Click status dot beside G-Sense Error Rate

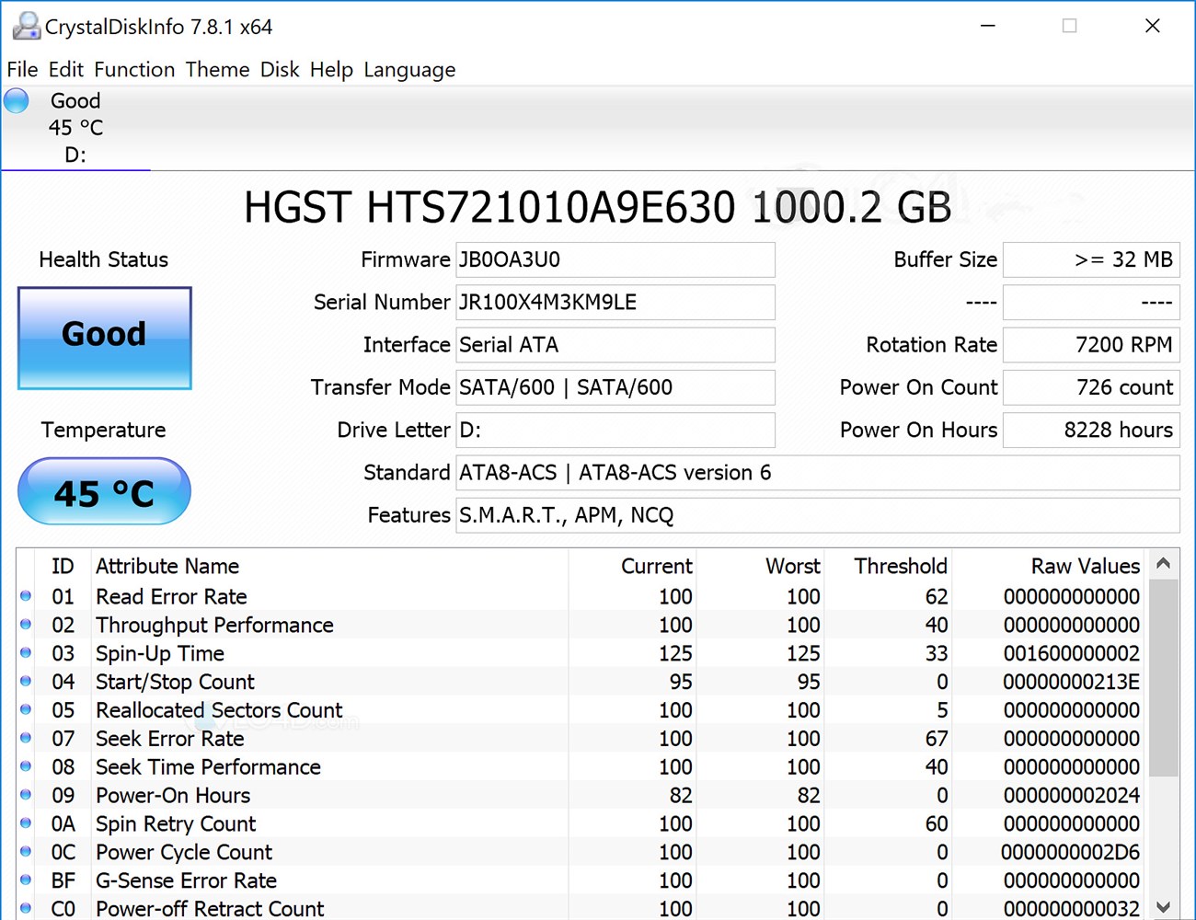pos(26,880)
